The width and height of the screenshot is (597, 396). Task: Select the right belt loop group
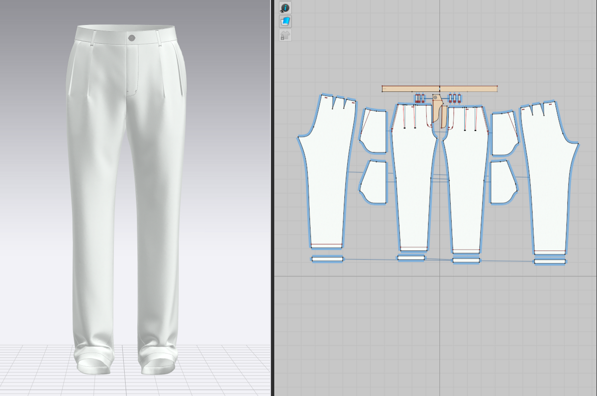click(x=455, y=98)
